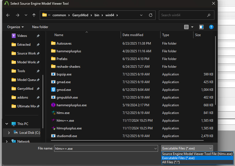Open the addons pinned folder
This screenshot has height=166, width=235.
click(23, 97)
